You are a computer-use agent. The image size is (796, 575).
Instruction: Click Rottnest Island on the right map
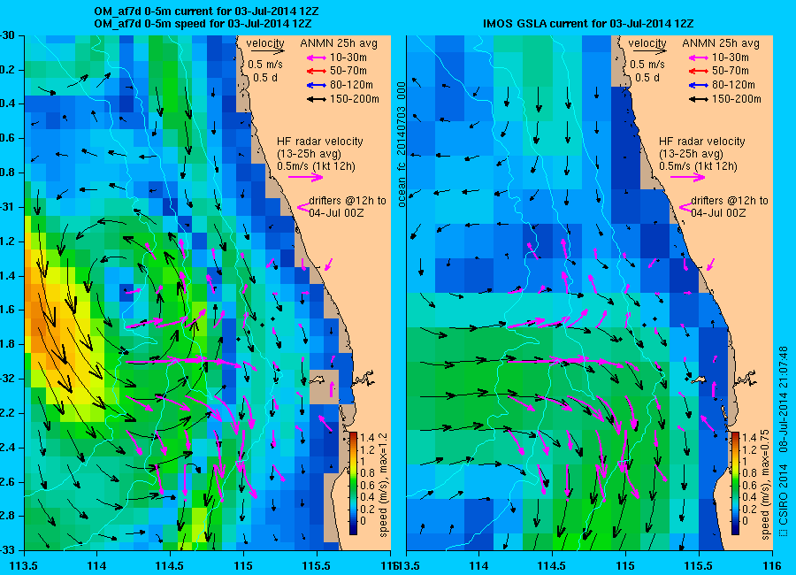pos(700,379)
